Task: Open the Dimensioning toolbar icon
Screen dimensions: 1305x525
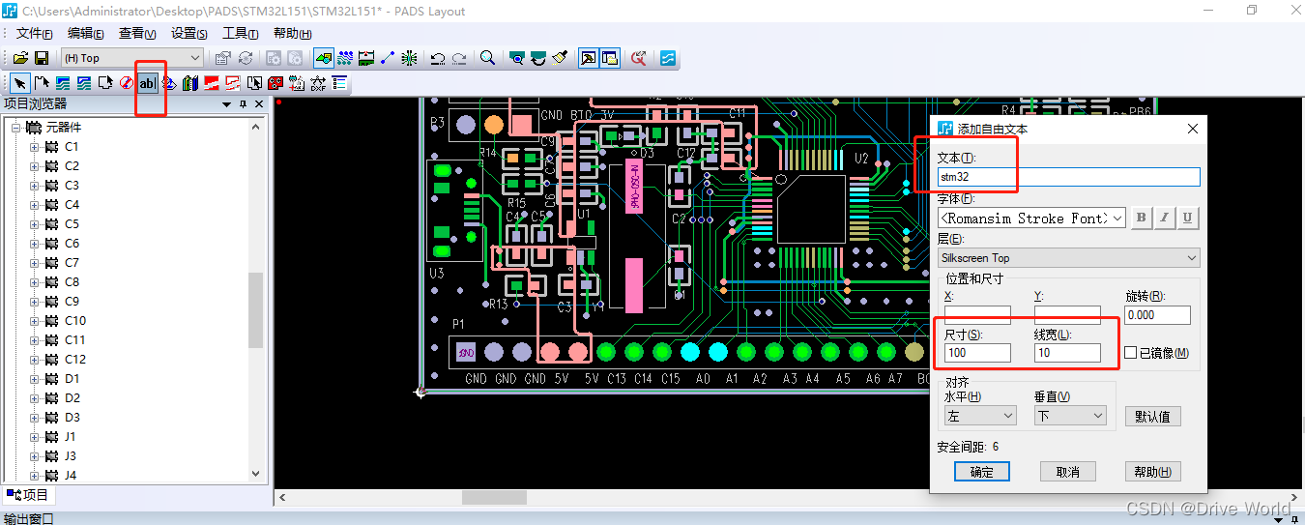Action: click(x=366, y=58)
